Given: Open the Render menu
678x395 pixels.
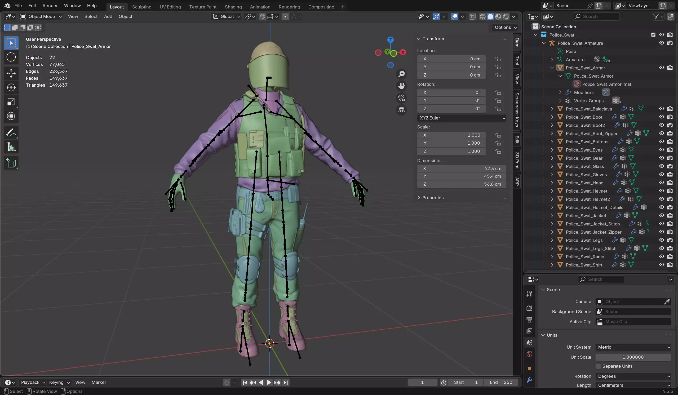Looking at the screenshot, I should pyautogui.click(x=50, y=6).
